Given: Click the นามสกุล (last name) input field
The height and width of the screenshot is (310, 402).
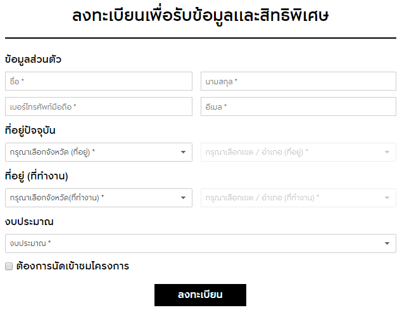Looking at the screenshot, I should click(x=298, y=81).
